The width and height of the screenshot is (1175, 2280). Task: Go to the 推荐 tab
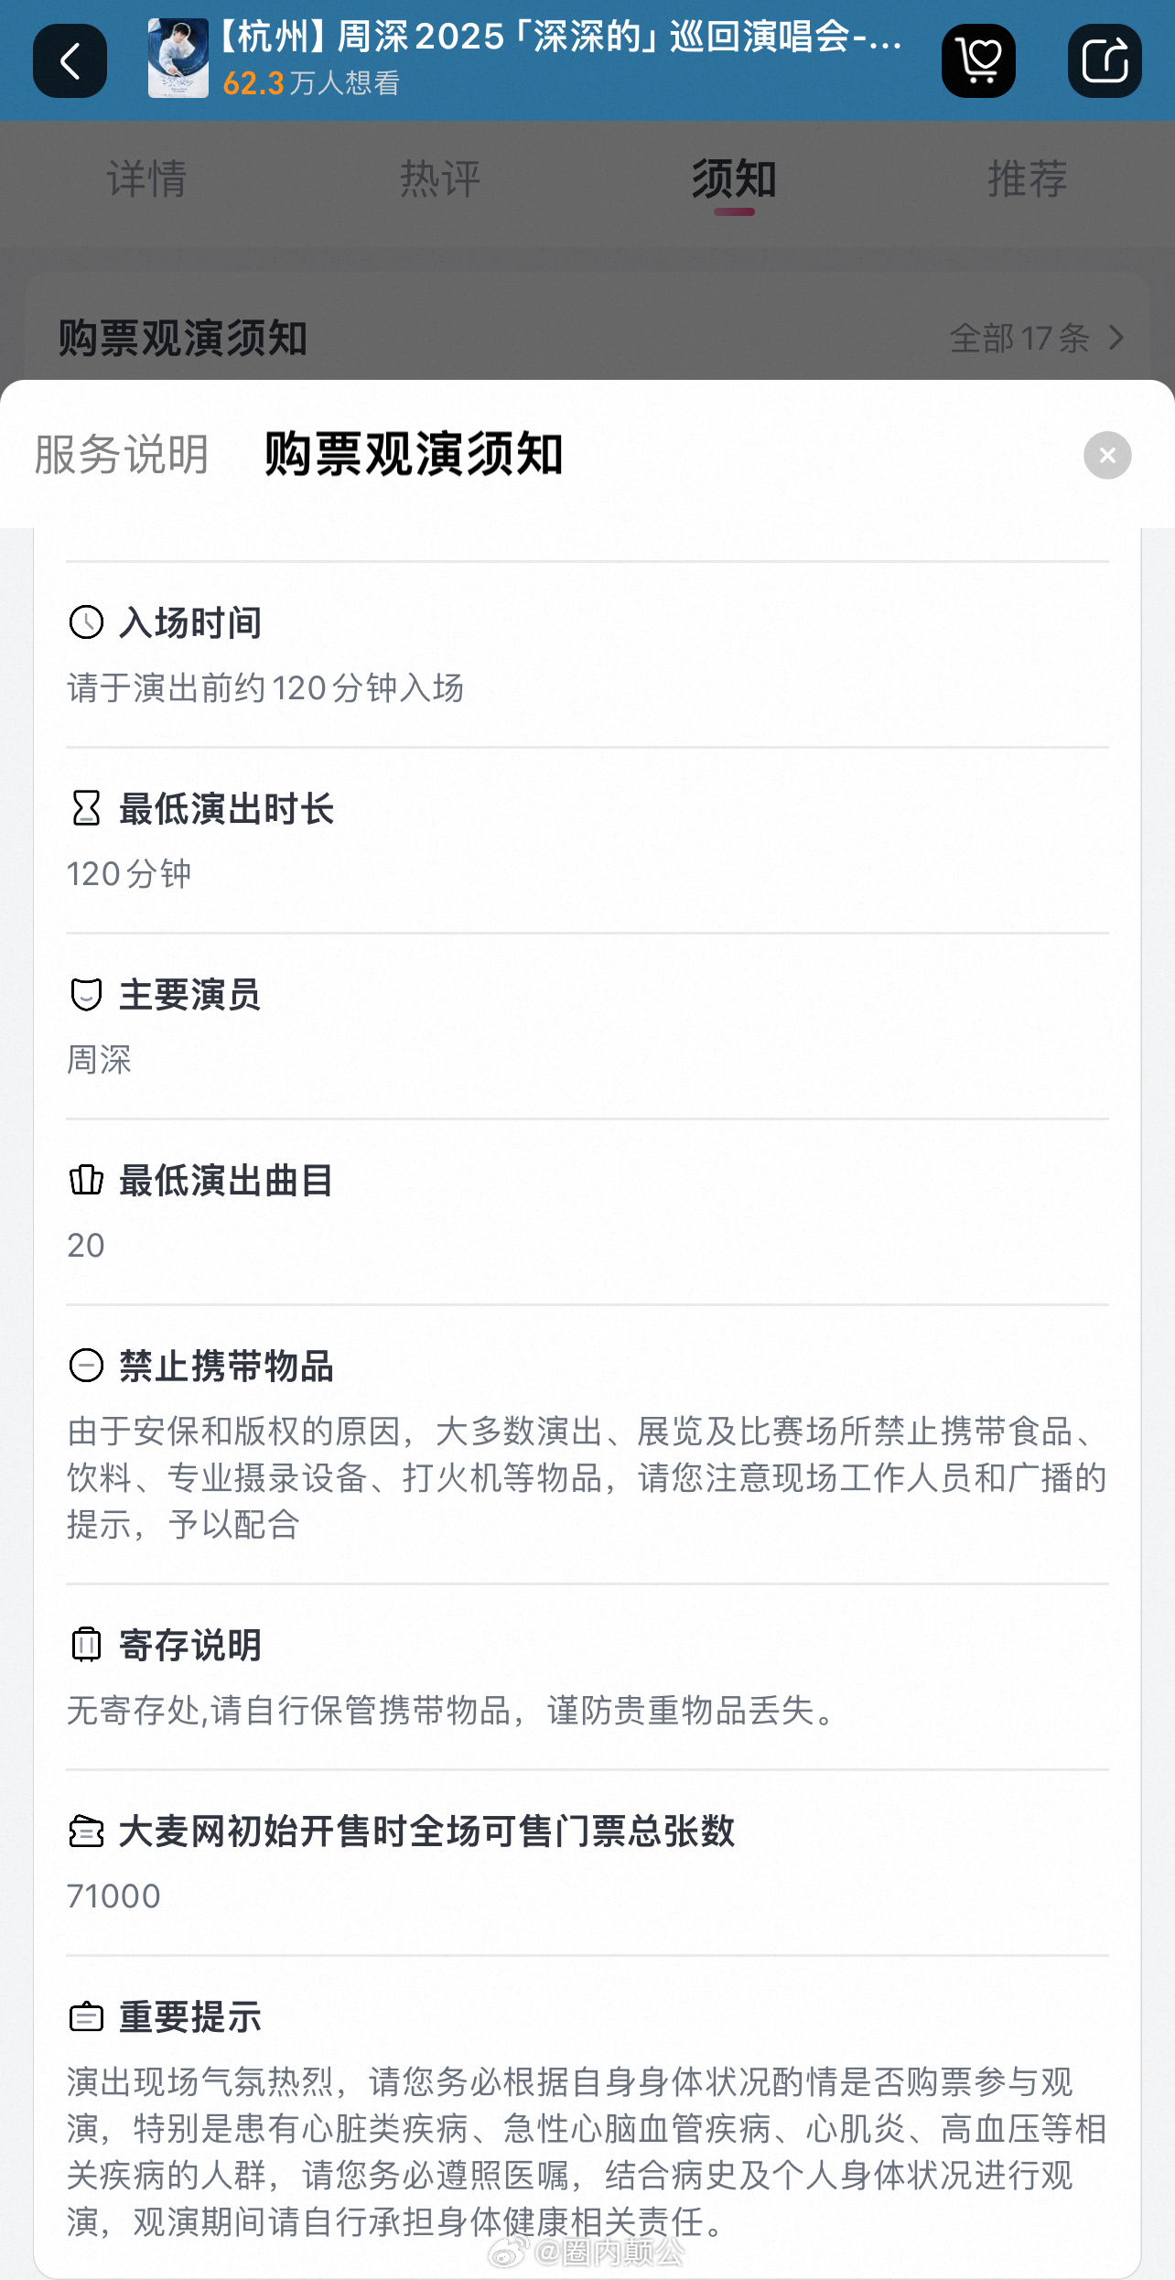[1028, 178]
